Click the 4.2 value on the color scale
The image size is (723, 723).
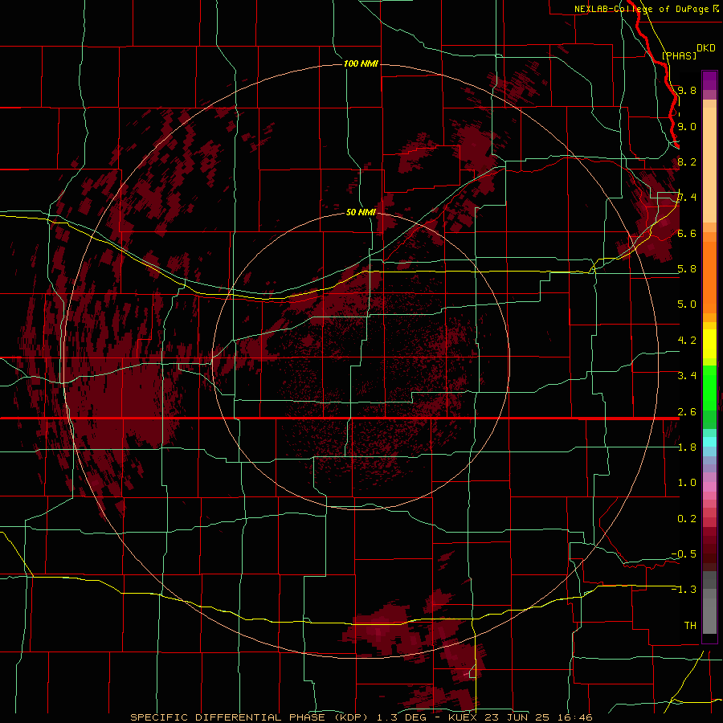click(687, 341)
